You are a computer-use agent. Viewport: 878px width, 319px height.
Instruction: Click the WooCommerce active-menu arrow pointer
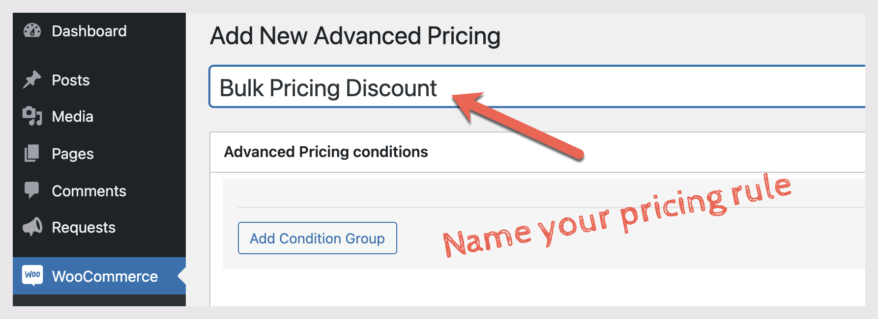pyautogui.click(x=182, y=276)
